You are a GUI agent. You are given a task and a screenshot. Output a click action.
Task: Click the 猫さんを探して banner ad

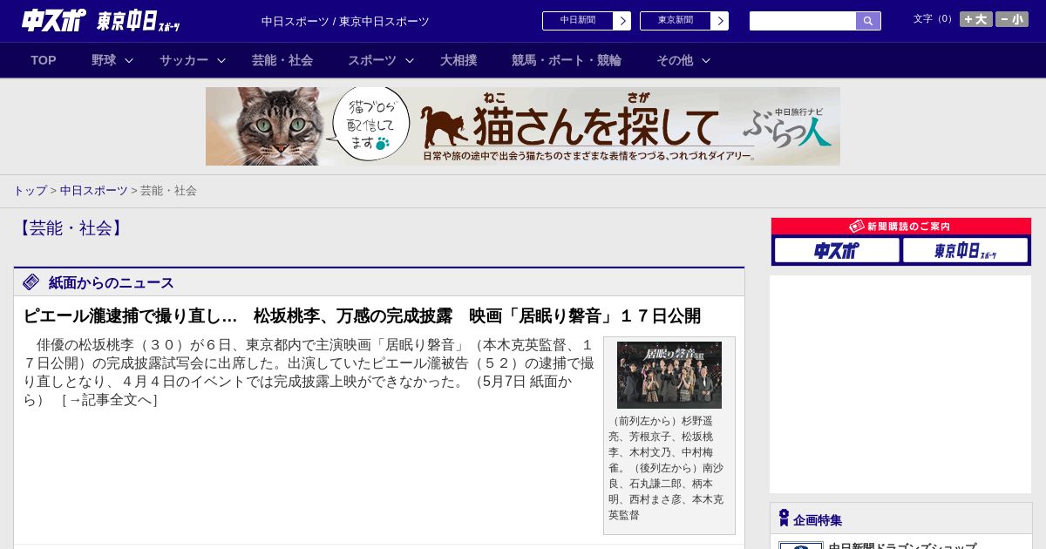tap(523, 126)
